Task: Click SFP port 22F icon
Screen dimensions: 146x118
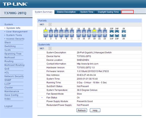Action: click(x=112, y=31)
